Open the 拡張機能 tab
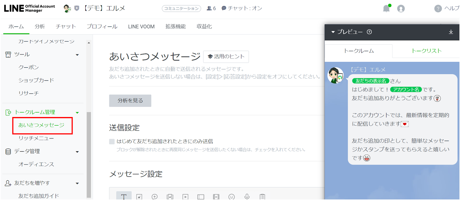Screen dimensions: 461x202 click(x=175, y=27)
